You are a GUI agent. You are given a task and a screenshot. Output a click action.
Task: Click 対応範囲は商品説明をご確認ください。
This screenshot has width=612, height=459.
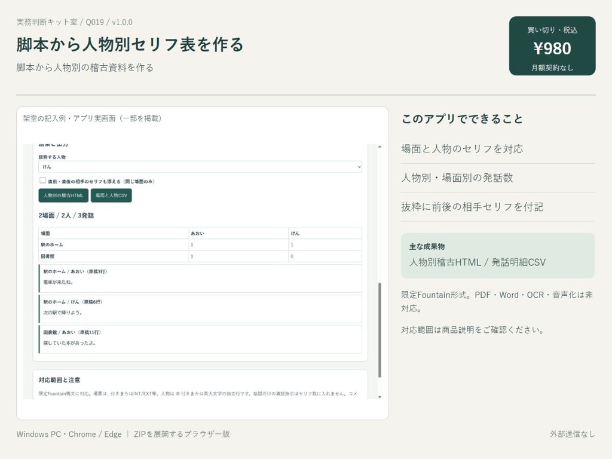point(473,330)
